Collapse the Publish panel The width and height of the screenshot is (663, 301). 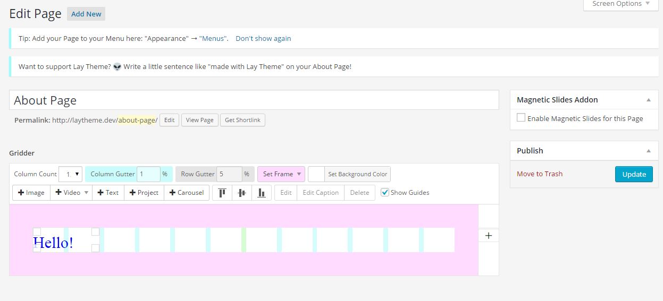tap(648, 151)
